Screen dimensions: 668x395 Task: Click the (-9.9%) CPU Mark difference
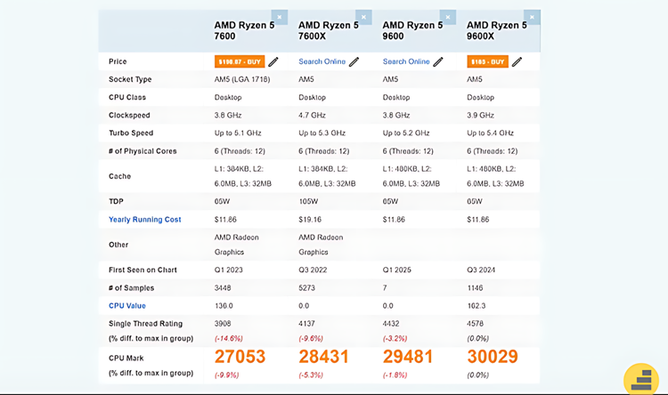tap(226, 375)
